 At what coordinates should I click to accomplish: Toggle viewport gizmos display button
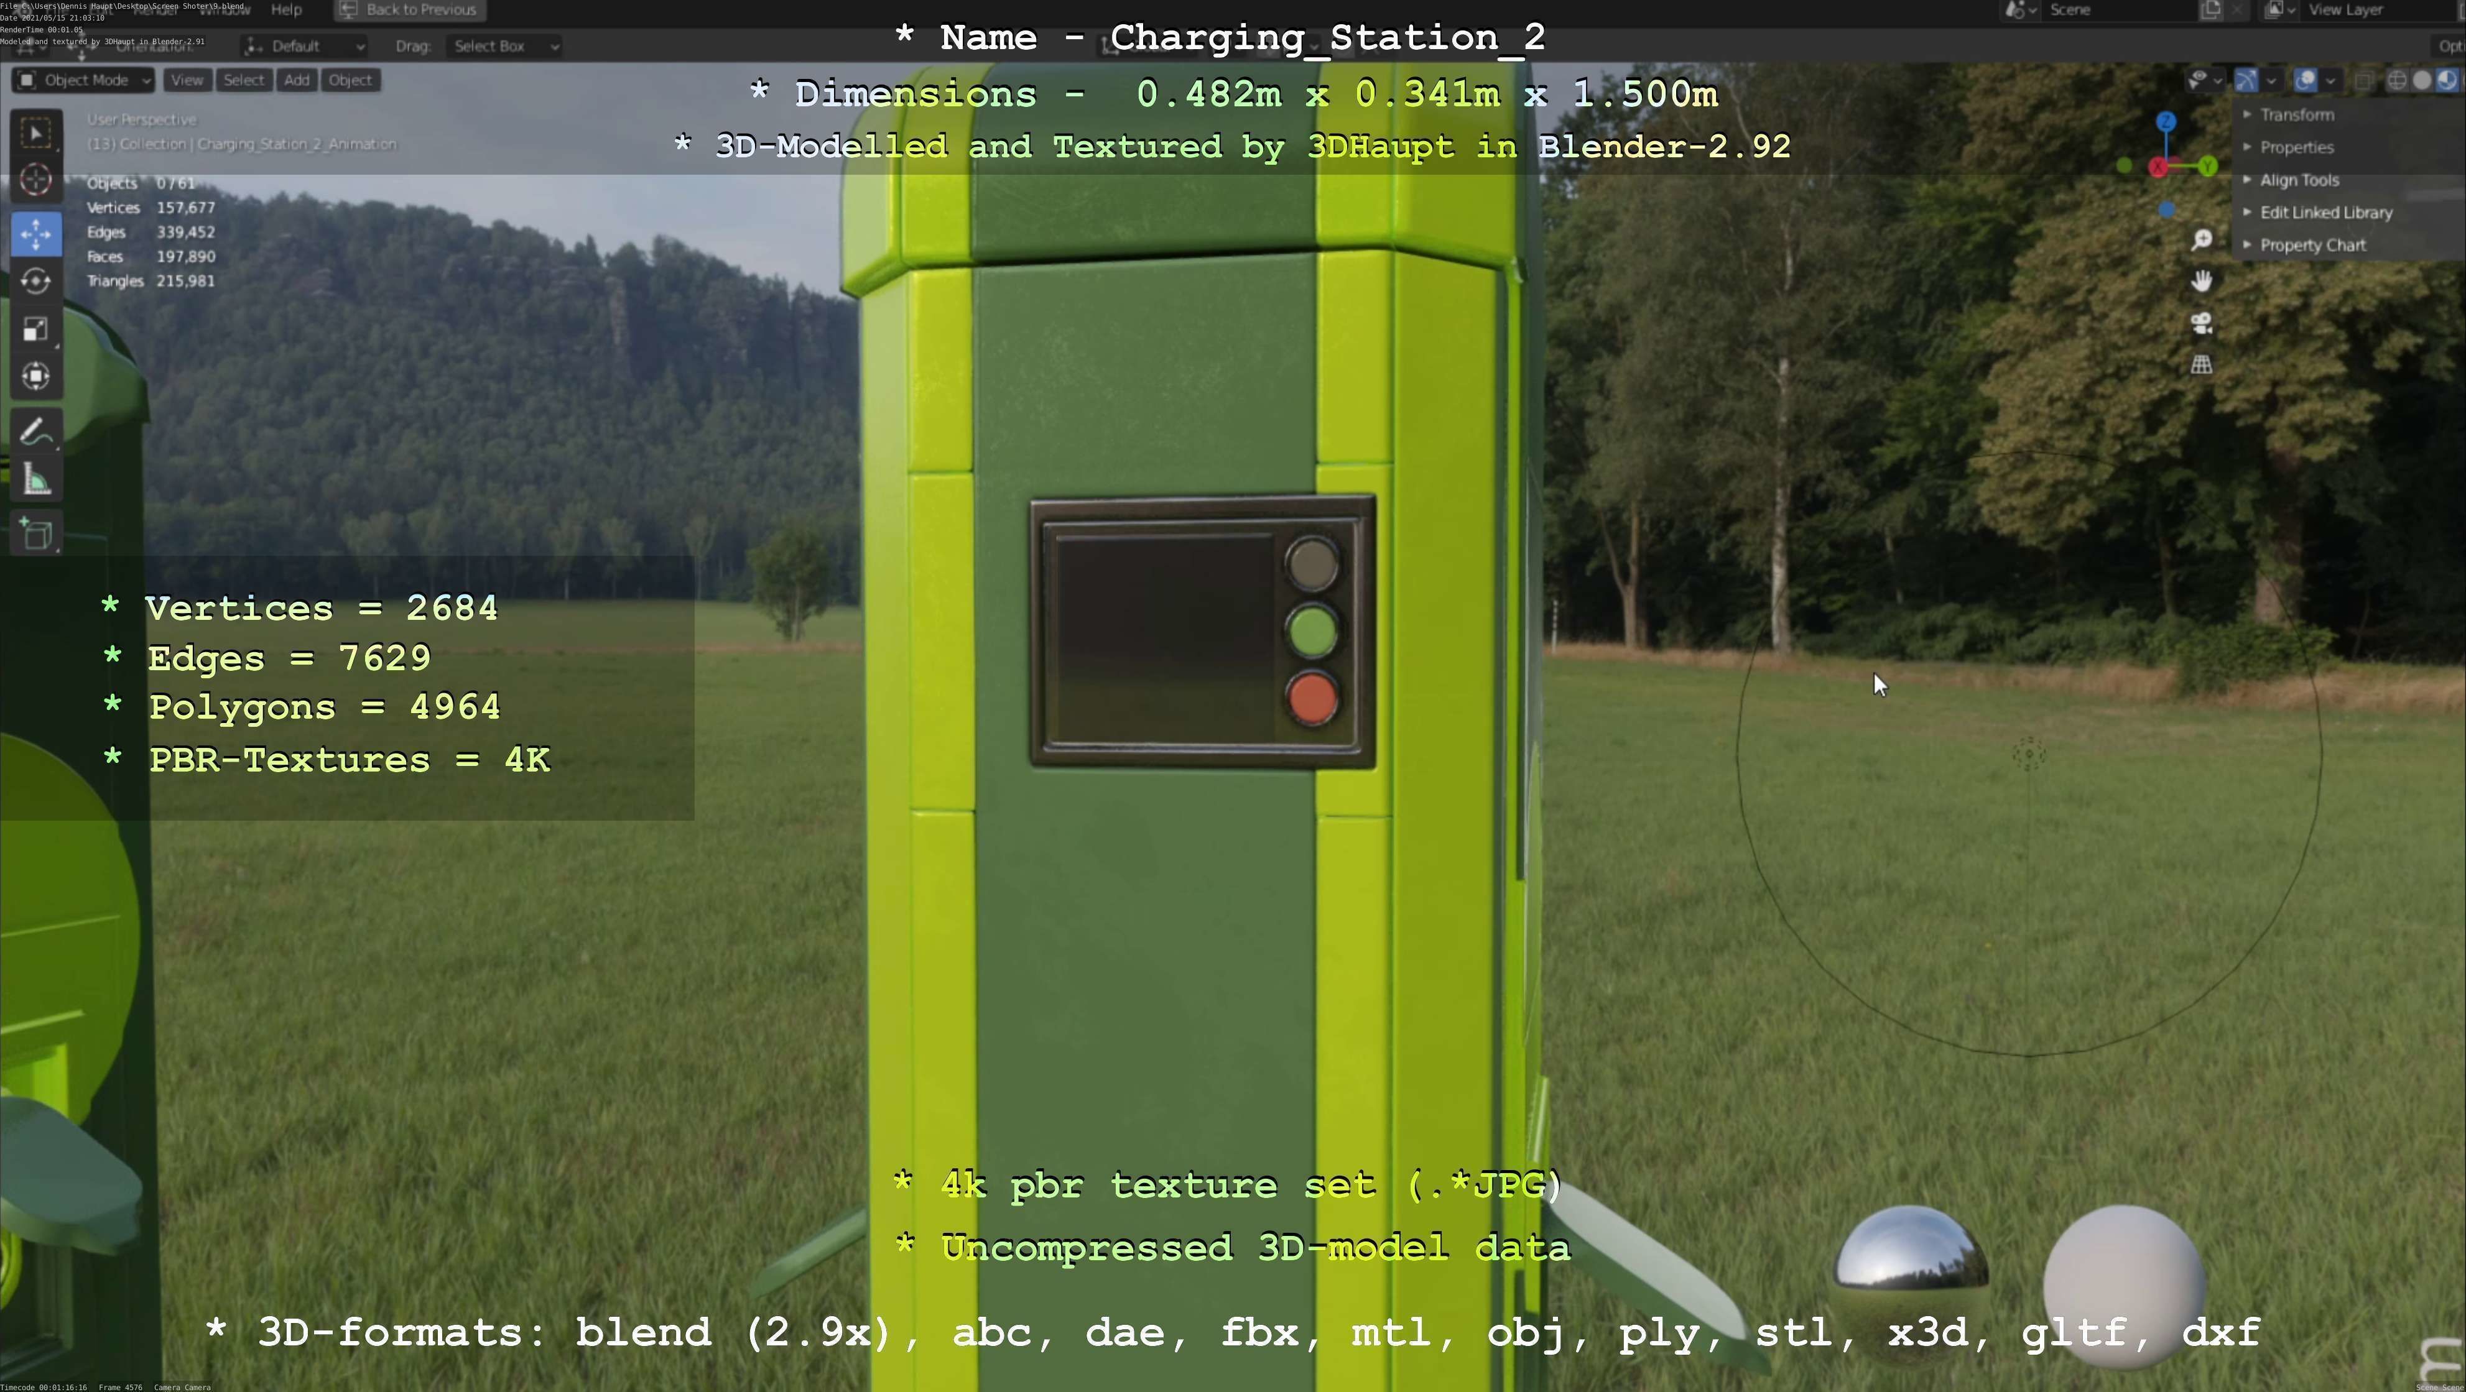pyautogui.click(x=2246, y=80)
